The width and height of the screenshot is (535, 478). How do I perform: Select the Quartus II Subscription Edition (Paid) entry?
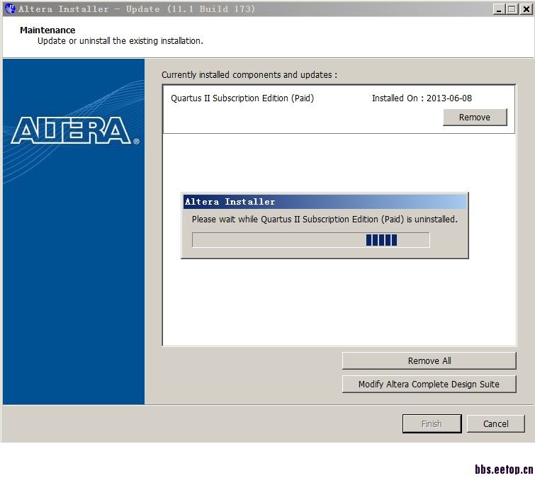(x=339, y=109)
